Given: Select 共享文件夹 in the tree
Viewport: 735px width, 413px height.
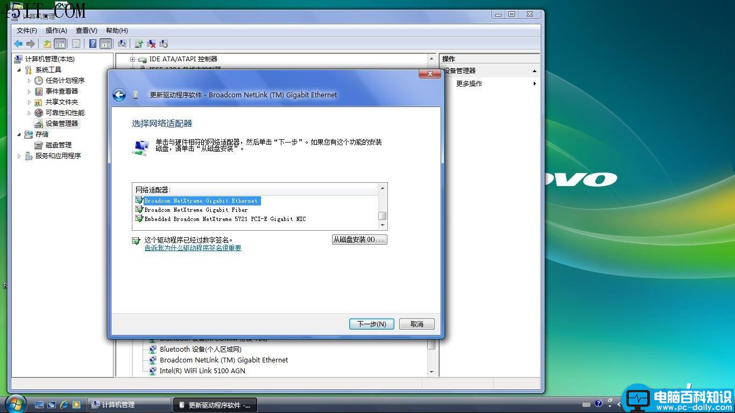Looking at the screenshot, I should point(62,102).
